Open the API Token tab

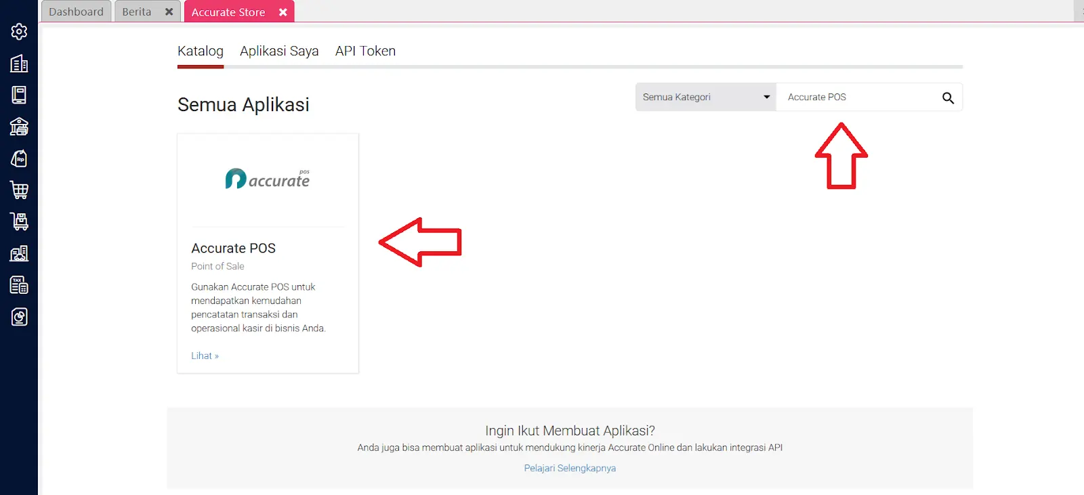365,51
